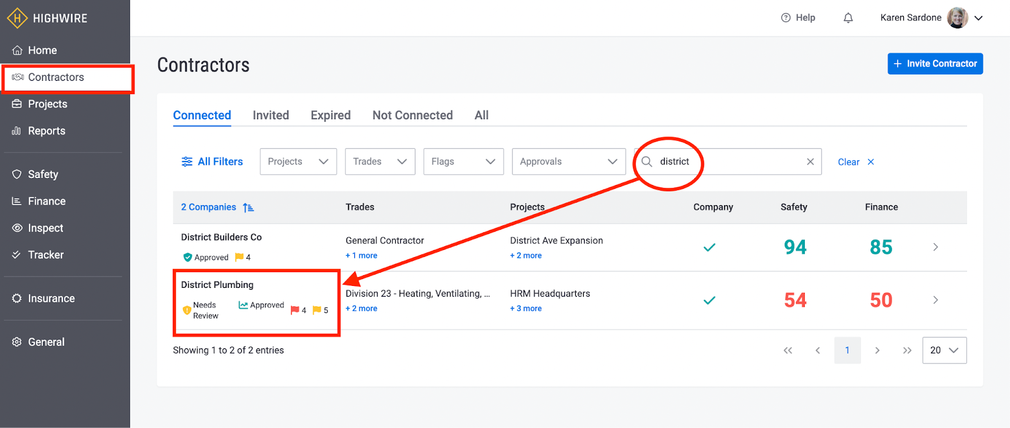Click the Invite Contractor button
Screen dimensions: 1010x428
935,64
